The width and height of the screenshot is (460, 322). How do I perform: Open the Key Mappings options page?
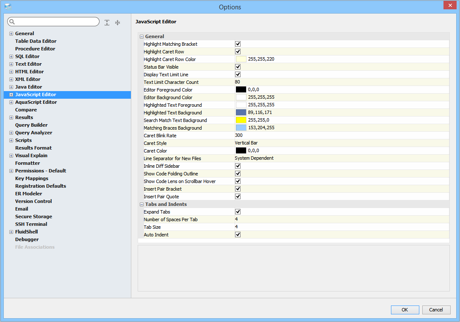pyautogui.click(x=31, y=178)
